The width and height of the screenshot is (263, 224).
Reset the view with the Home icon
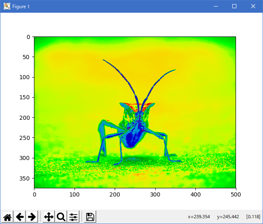click(x=7, y=217)
